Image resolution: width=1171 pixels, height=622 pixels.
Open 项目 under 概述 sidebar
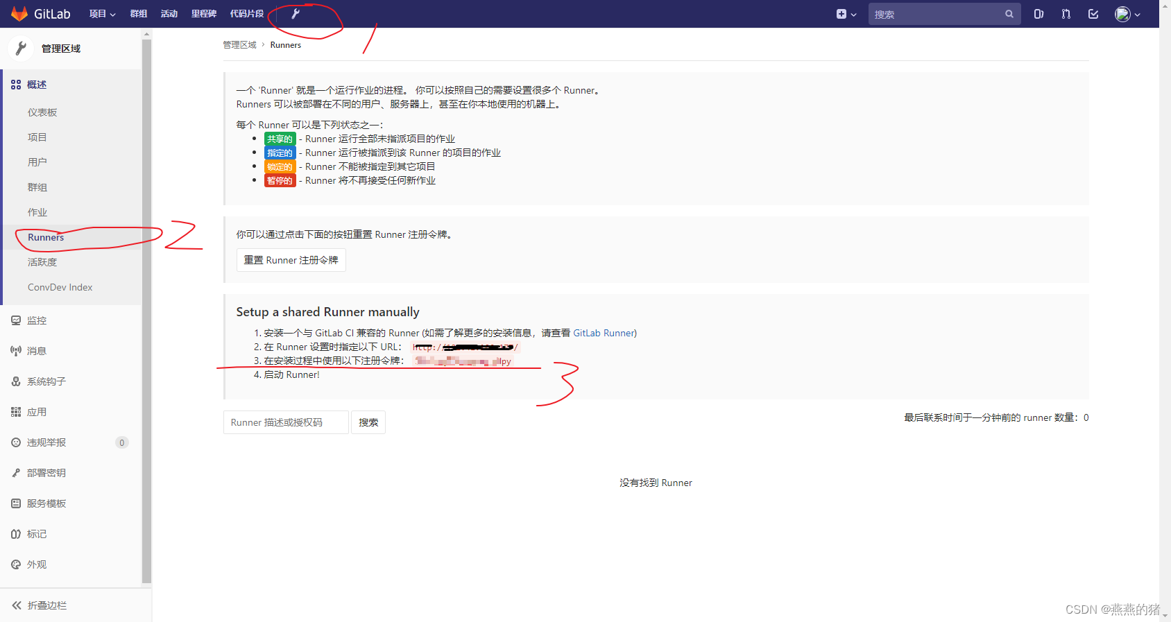(x=37, y=137)
